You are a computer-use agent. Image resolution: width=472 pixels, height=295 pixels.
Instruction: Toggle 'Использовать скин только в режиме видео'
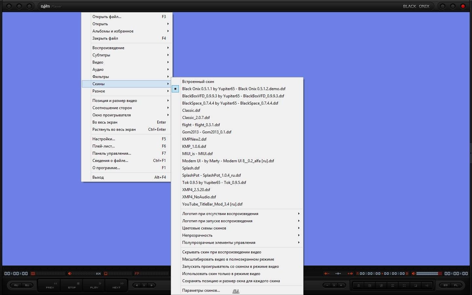(237, 274)
